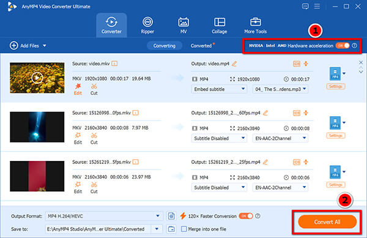Show the Converted list tab

tap(201, 46)
